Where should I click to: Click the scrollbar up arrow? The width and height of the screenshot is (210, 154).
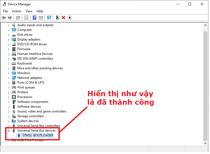[205, 25]
